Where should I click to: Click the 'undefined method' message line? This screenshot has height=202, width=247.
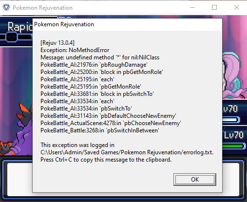(100, 57)
